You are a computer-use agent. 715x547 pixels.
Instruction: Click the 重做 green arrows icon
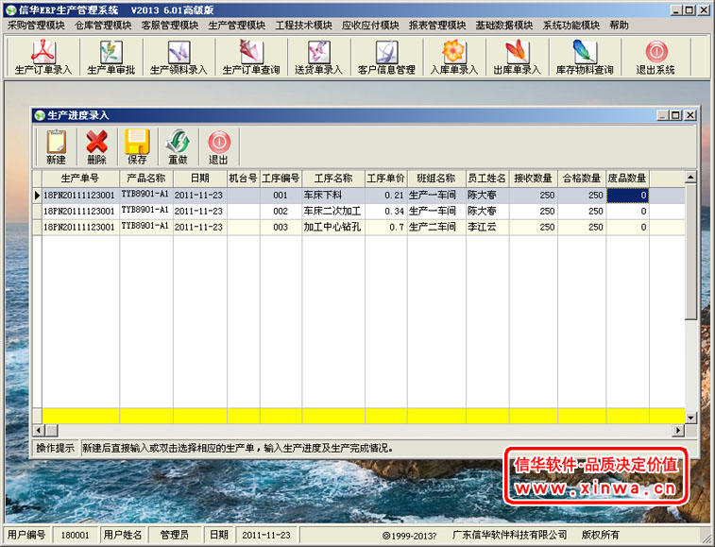(x=178, y=146)
